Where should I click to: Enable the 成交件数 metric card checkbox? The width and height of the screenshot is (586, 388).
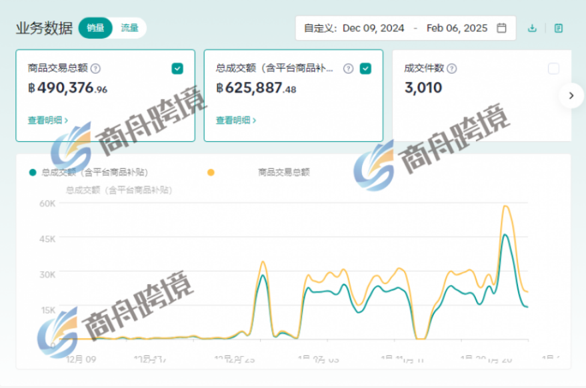point(555,68)
